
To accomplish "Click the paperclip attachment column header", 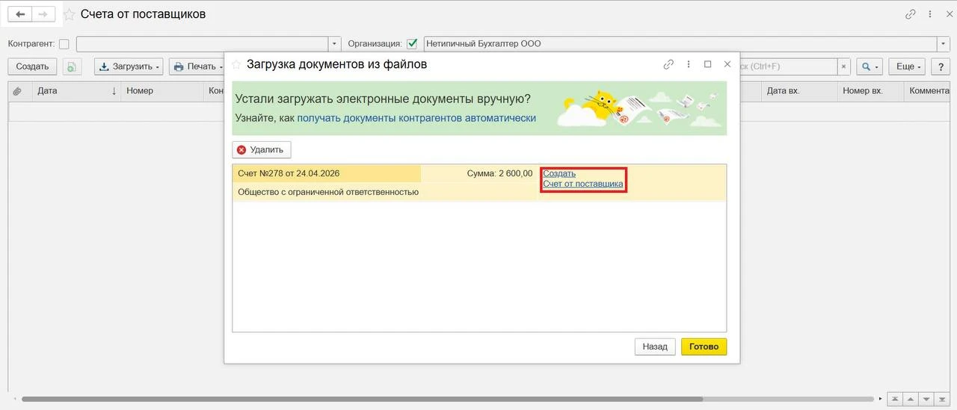I will pos(18,91).
